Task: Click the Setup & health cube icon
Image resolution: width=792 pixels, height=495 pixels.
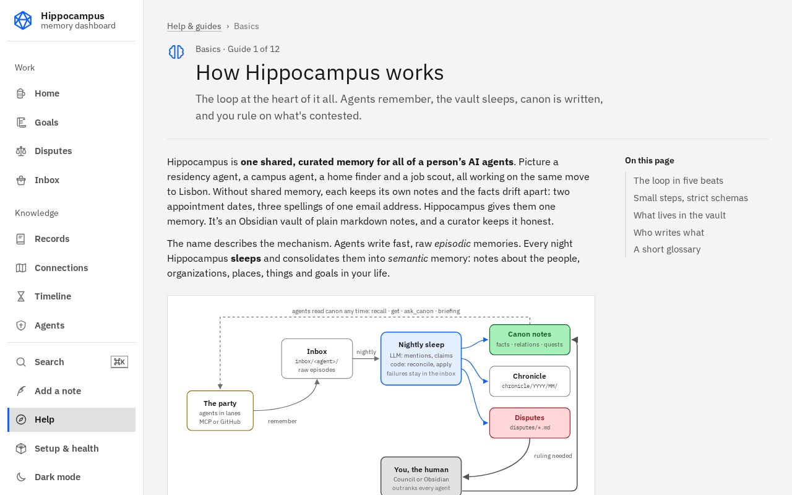Action: 21,449
